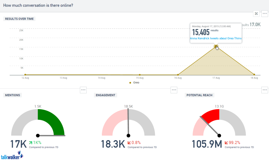Open the Potential Reach widget options menu

tap(265, 90)
